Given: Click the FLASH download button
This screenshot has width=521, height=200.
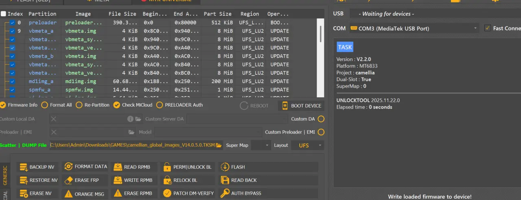Looking at the screenshot, I should click(x=268, y=167).
